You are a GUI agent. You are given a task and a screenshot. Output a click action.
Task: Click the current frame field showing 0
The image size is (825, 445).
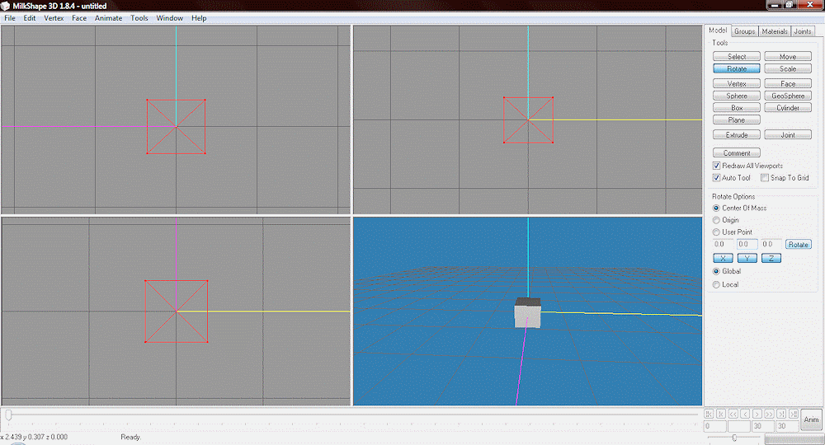[x=714, y=426]
